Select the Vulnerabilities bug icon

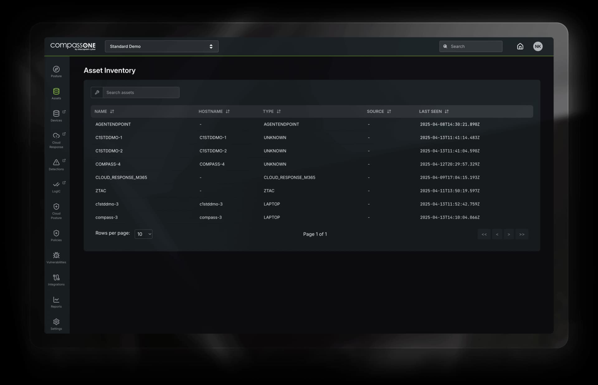[56, 257]
